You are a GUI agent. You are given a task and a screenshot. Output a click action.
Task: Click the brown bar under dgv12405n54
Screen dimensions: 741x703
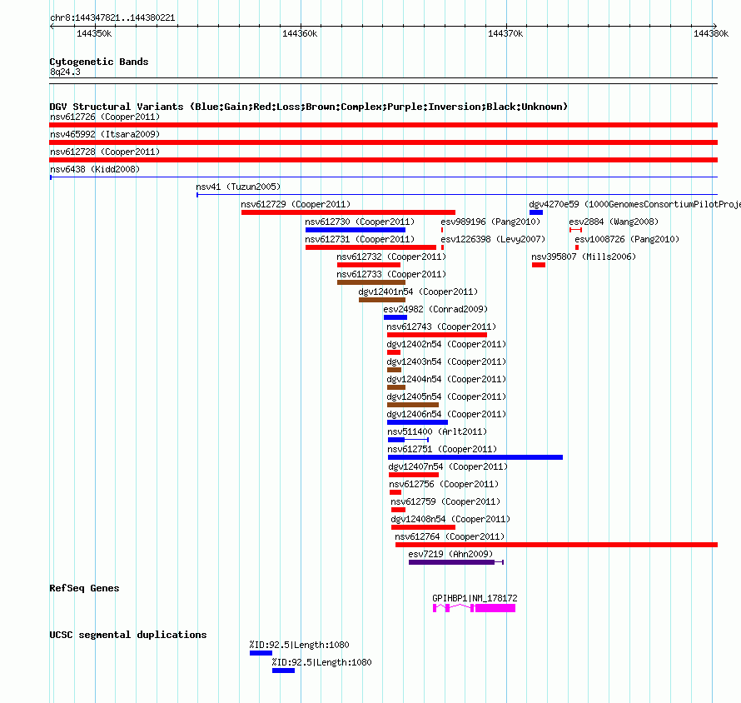(x=413, y=405)
